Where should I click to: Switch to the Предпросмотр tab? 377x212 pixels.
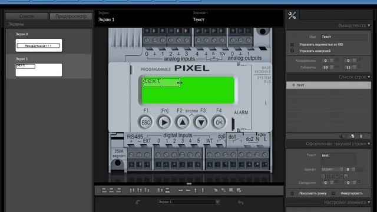point(71,16)
